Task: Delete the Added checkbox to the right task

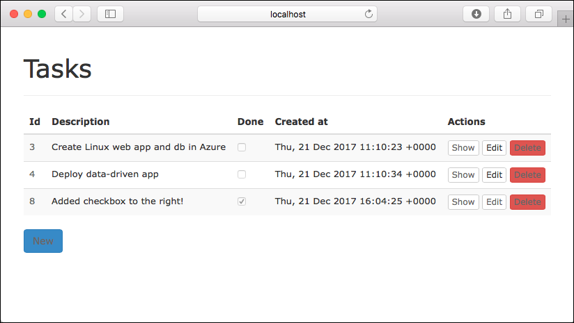Action: pos(527,202)
